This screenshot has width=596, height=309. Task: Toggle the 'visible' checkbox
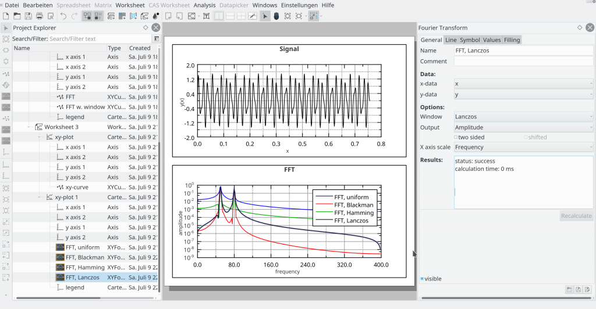(423, 279)
